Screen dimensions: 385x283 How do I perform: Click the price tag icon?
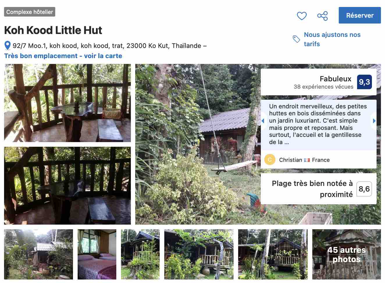coord(296,39)
